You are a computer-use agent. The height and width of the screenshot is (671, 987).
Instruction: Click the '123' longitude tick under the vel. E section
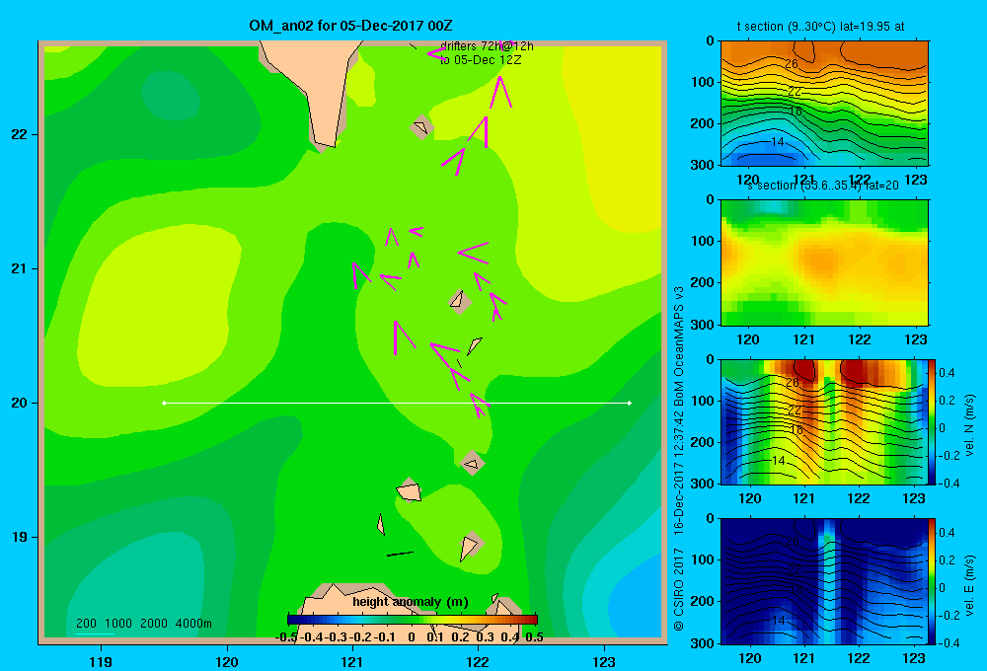[914, 658]
